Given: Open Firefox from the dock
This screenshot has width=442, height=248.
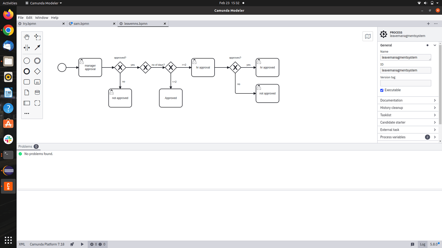Looking at the screenshot, I should point(8,14).
